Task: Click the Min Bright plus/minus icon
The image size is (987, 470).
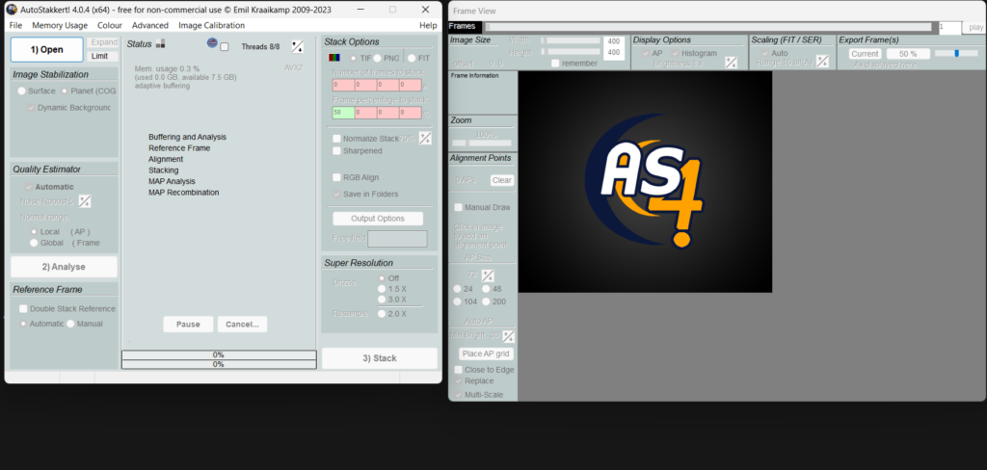Action: coord(508,336)
